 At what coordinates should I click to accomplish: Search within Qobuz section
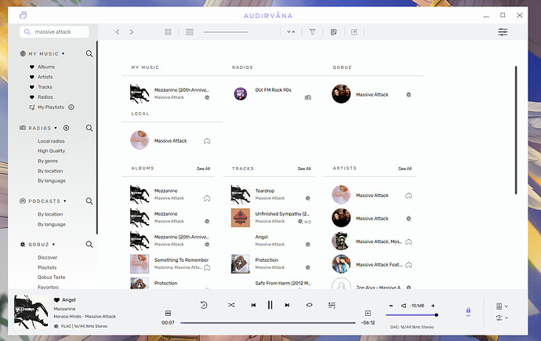tap(89, 245)
